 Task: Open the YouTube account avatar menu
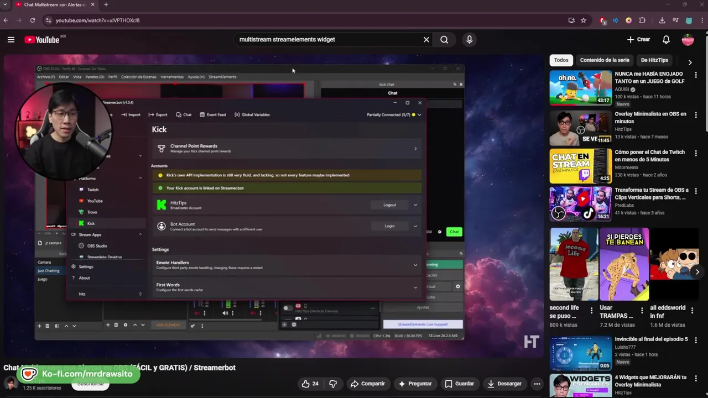click(x=688, y=40)
